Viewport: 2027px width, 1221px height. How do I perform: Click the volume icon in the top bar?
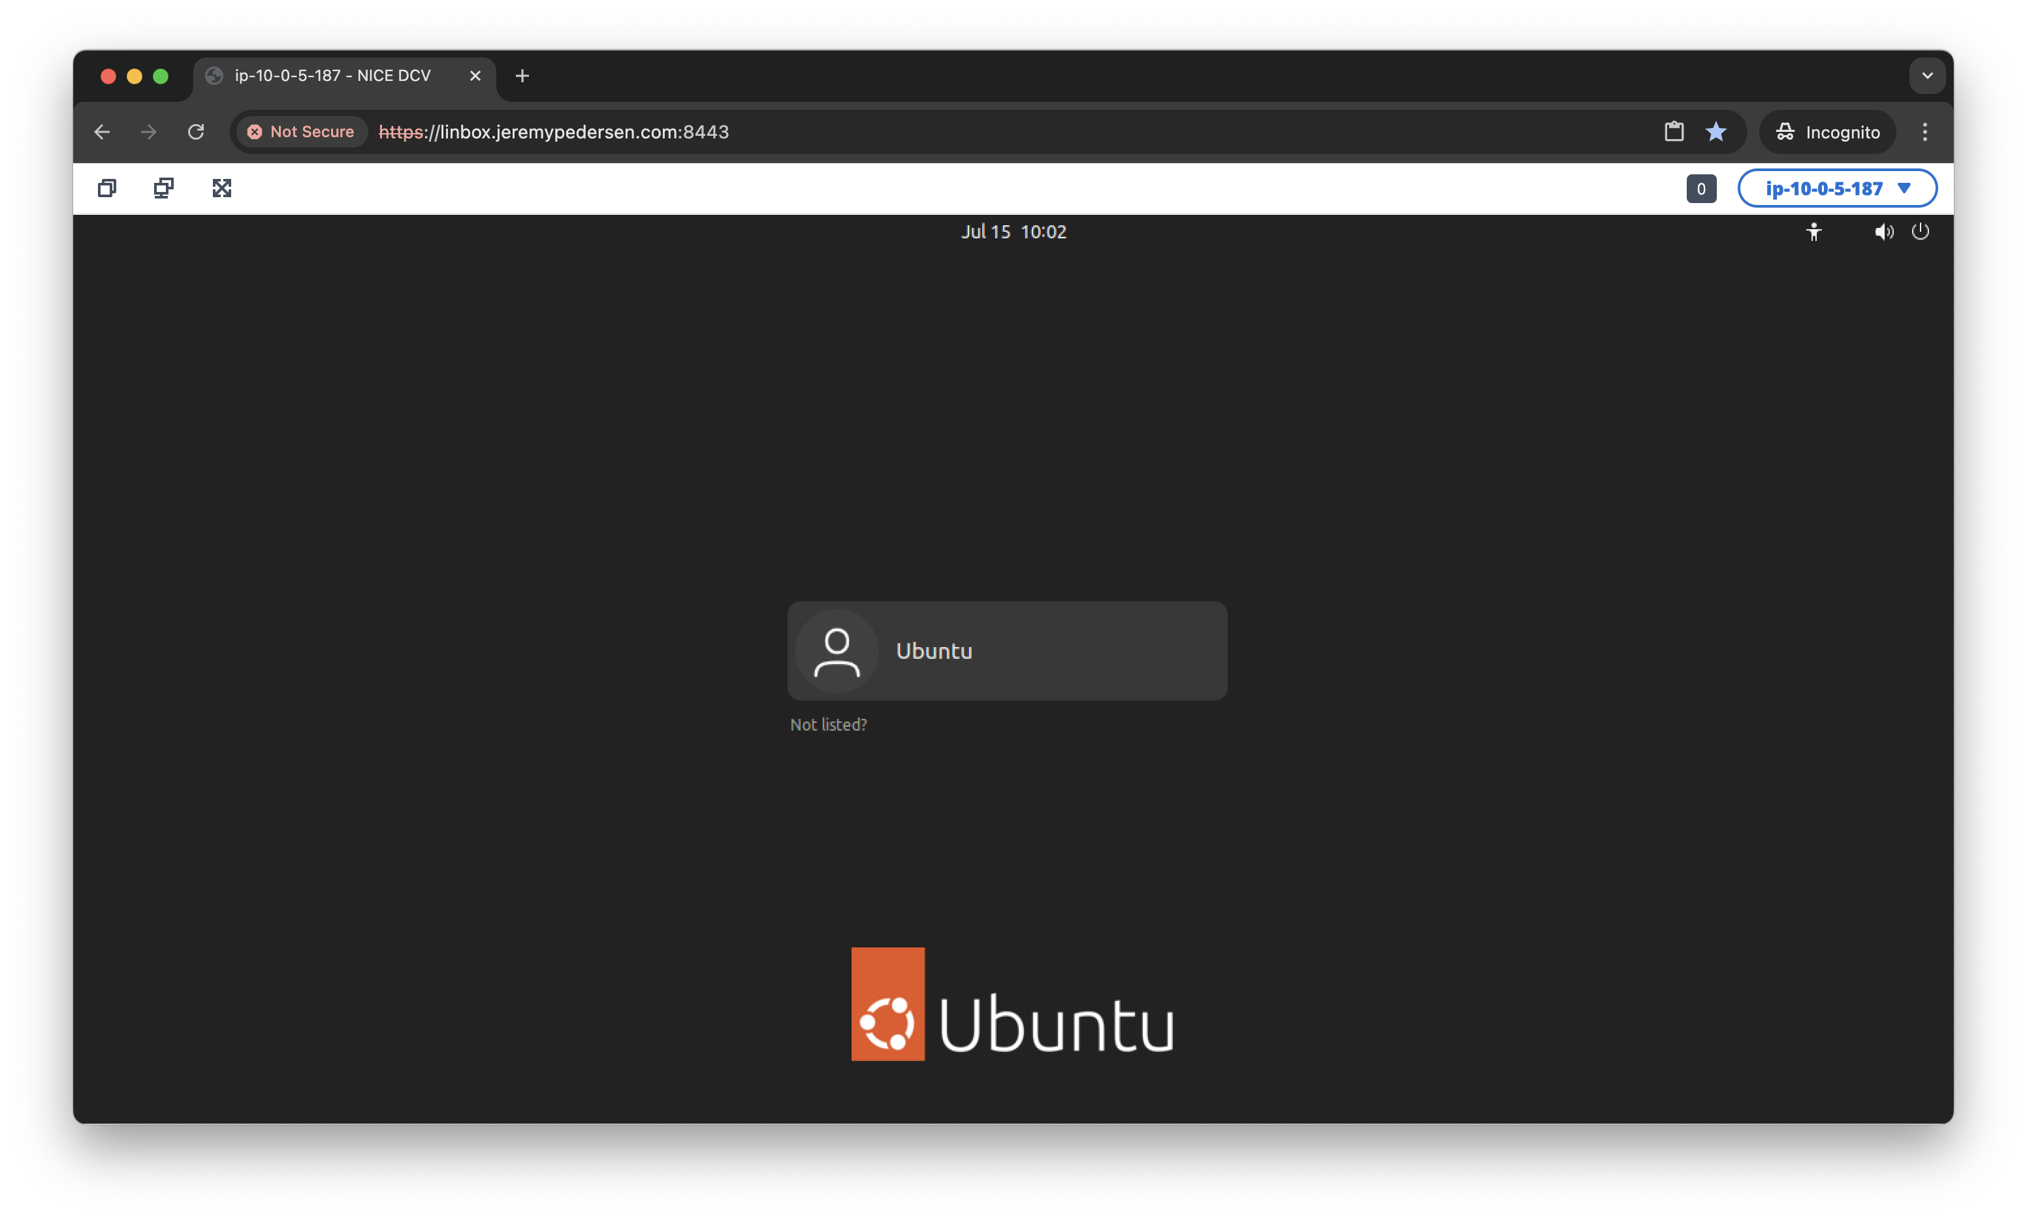coord(1884,231)
